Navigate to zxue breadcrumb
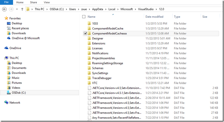Image resolution: width=224 pixels, height=122 pixels. tap(84, 9)
